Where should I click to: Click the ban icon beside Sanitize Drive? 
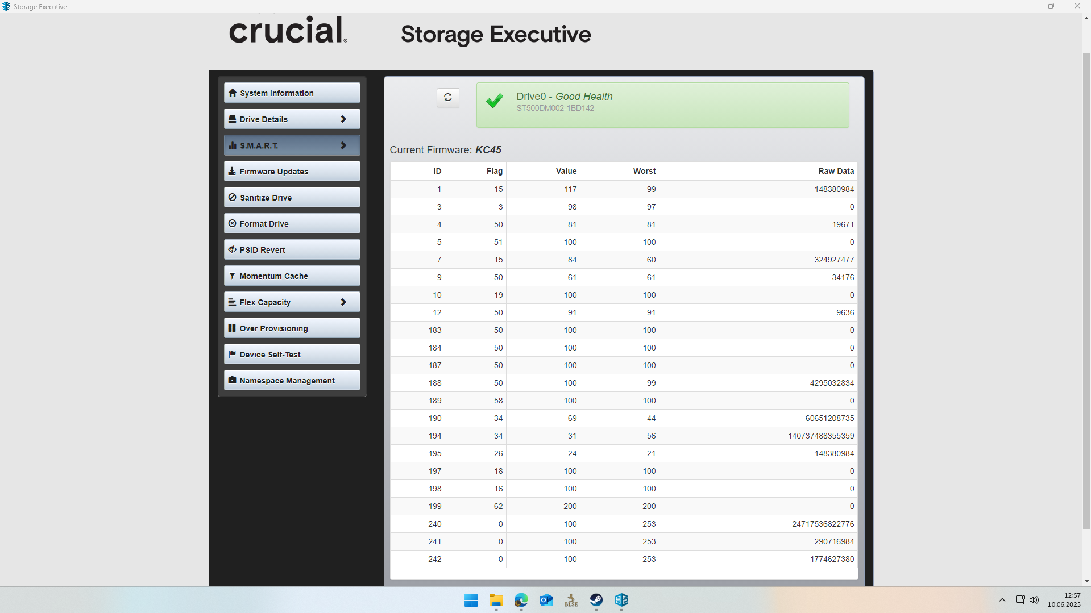(x=232, y=197)
